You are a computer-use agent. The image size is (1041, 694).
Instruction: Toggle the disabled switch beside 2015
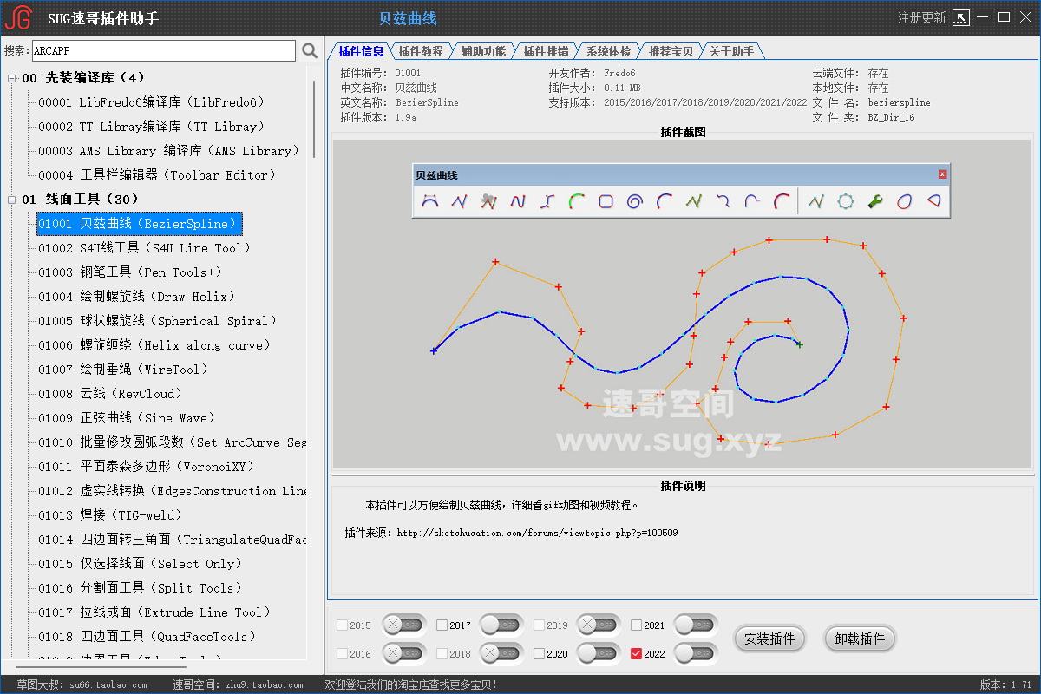pos(404,625)
